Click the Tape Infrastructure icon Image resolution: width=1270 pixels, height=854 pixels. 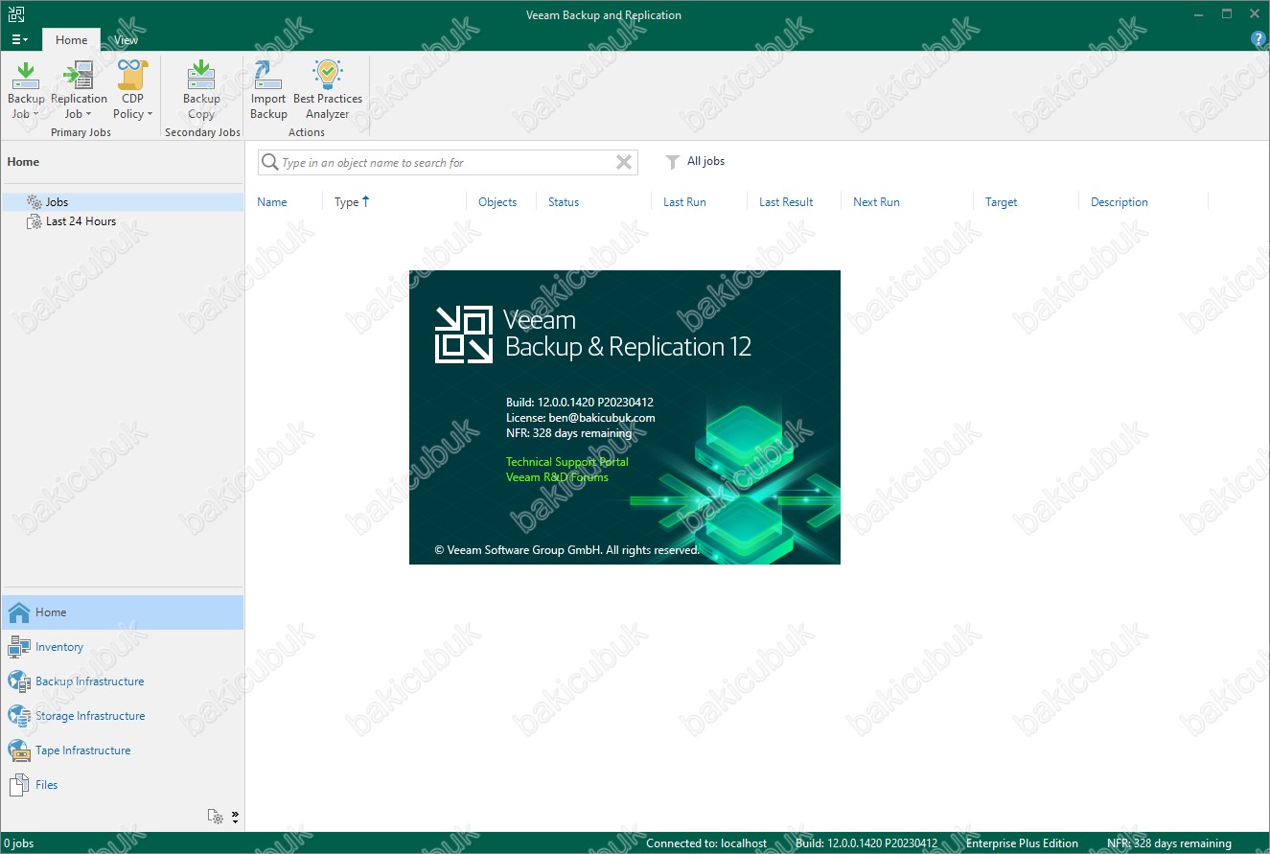[x=19, y=750]
